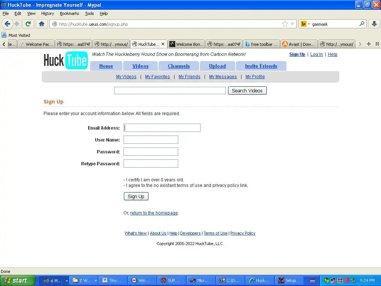
Task: Reload the page with the refresh icon
Action: (28, 24)
